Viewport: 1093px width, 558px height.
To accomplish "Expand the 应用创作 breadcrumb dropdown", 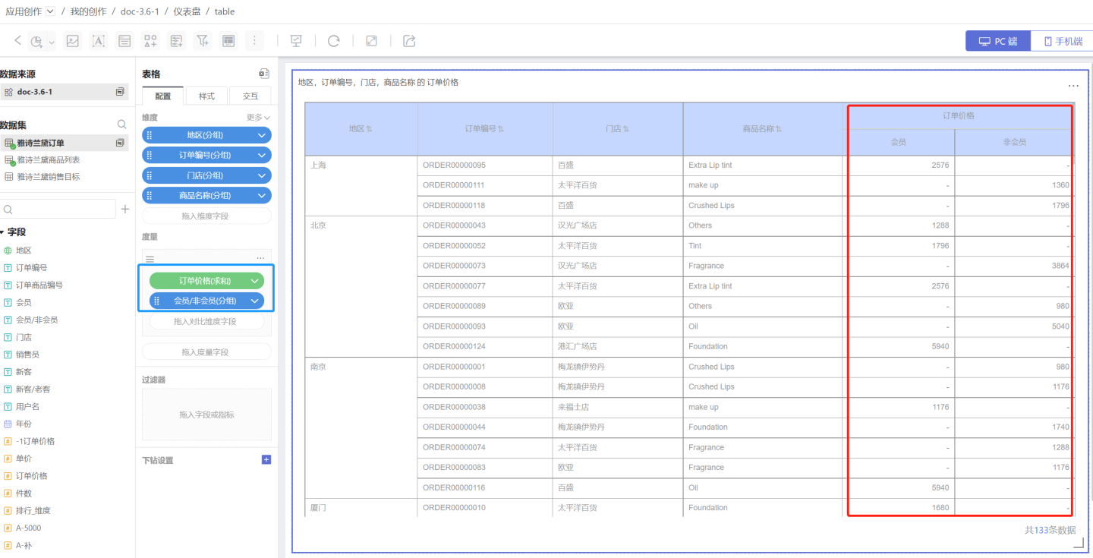I will pos(50,11).
